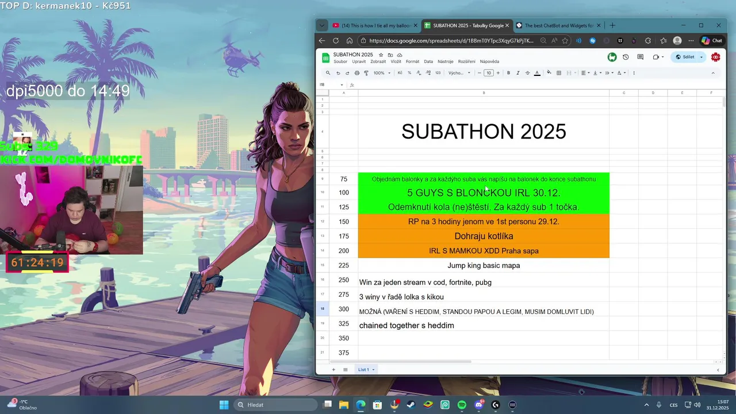The image size is (736, 414).
Task: Open the fill color bucket
Action: (549, 73)
